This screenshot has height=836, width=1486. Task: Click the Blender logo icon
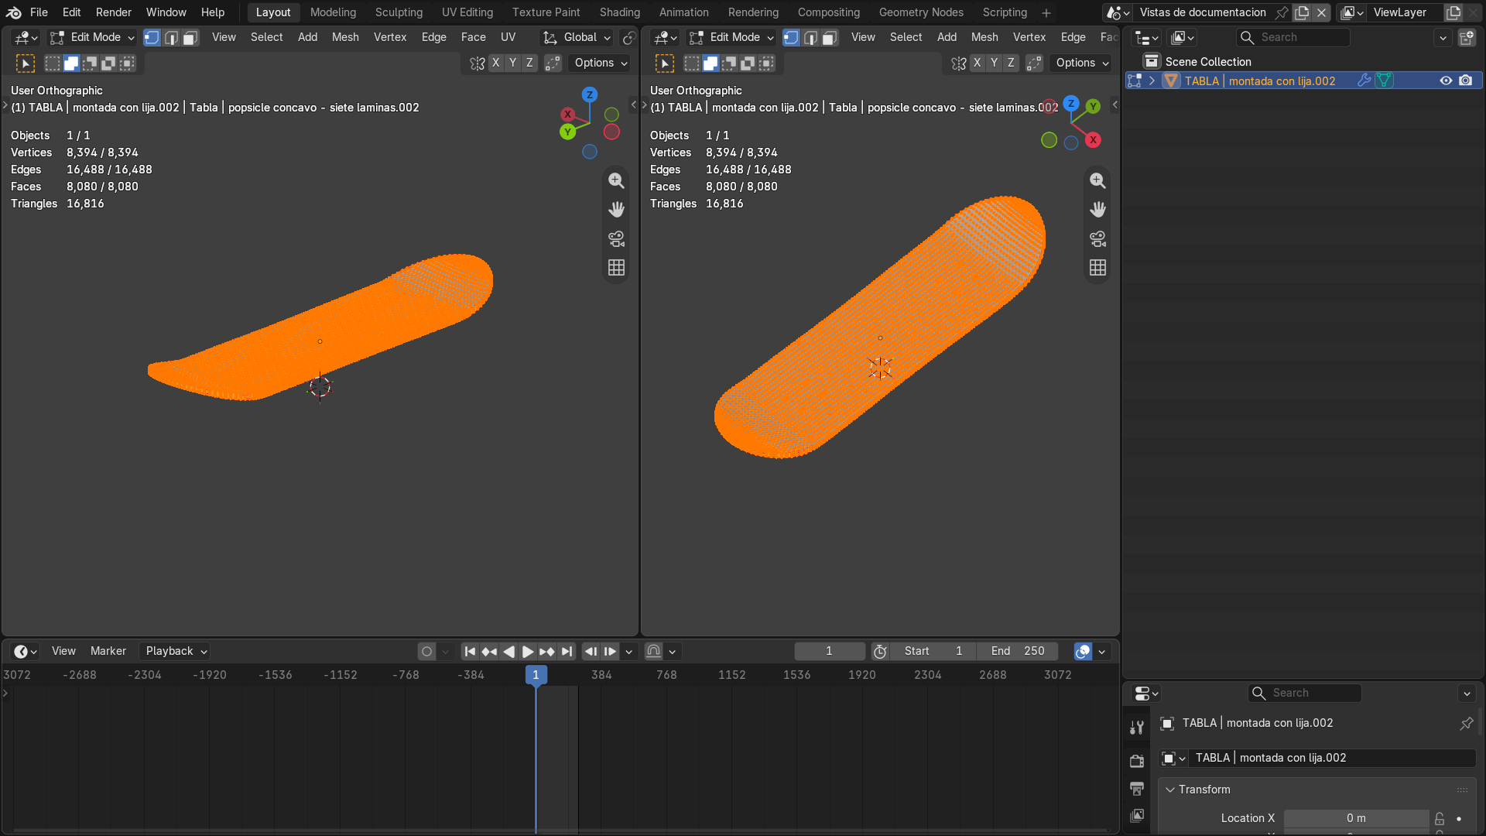tap(14, 12)
